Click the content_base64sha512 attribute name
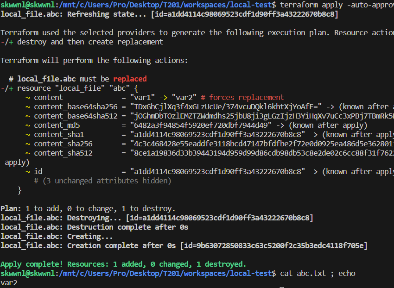This screenshot has width=394, height=288. [x=76, y=116]
